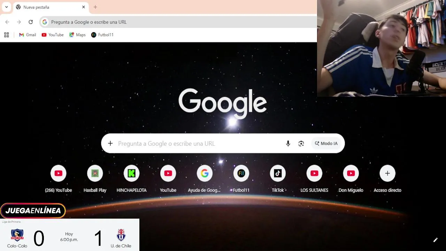446x251 pixels.
Task: Open the YouTube bookmark in bookmarks bar
Action: [53, 35]
